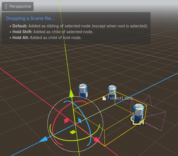Click the blue Z-axis translate arrow
178x156 pixels.
click(x=43, y=139)
